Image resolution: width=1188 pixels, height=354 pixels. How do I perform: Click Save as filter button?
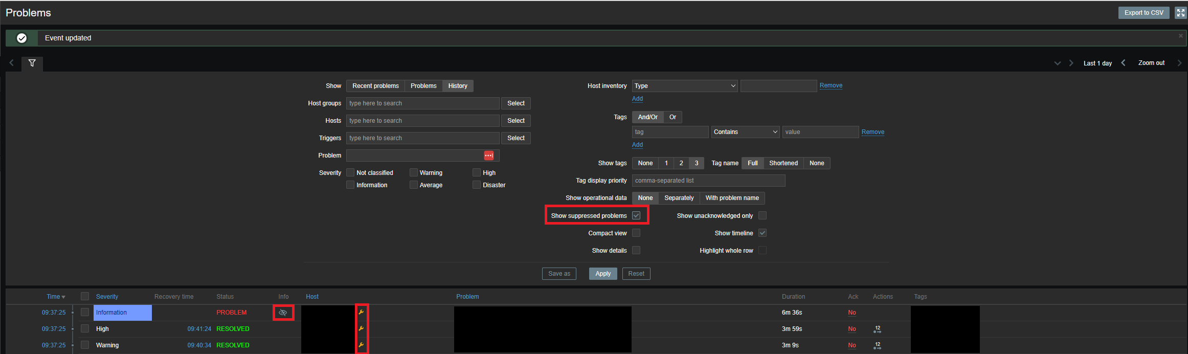[559, 274]
